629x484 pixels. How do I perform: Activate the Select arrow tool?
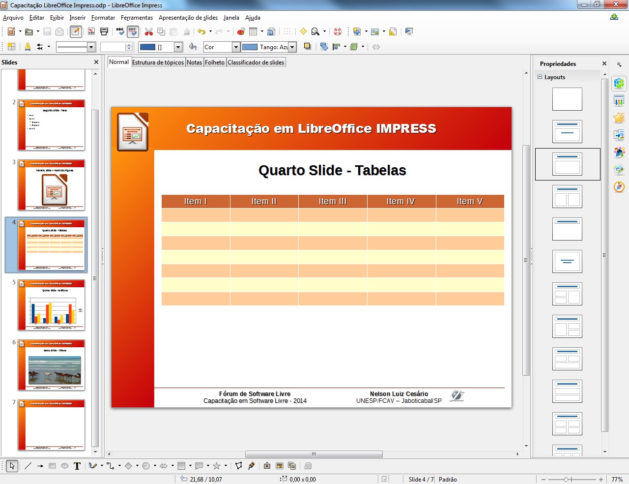[12, 466]
